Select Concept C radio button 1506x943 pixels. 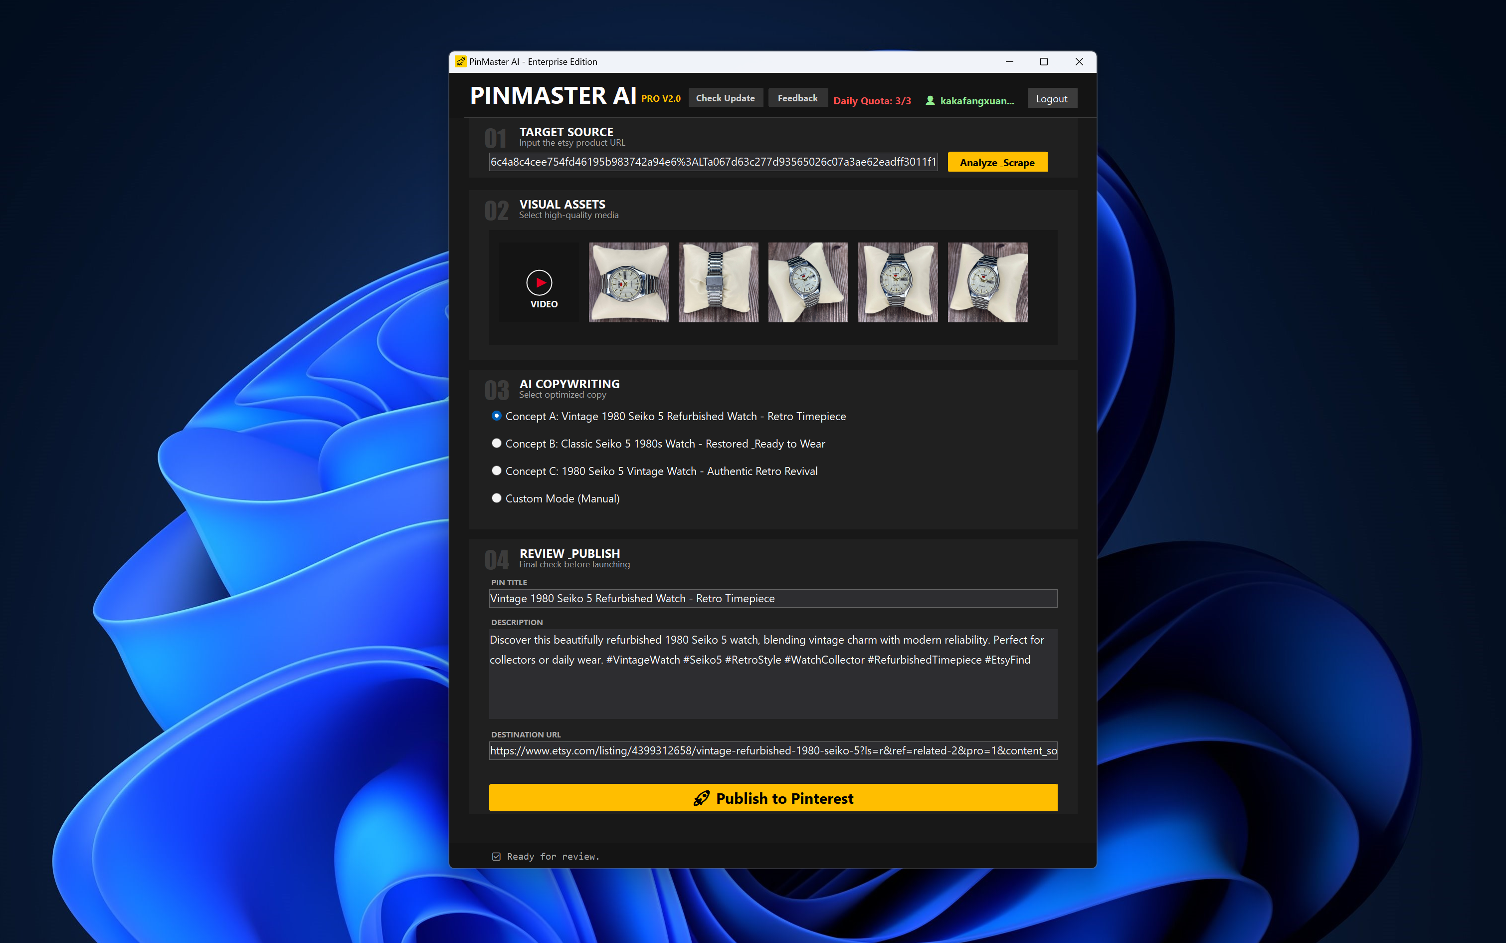(x=496, y=470)
